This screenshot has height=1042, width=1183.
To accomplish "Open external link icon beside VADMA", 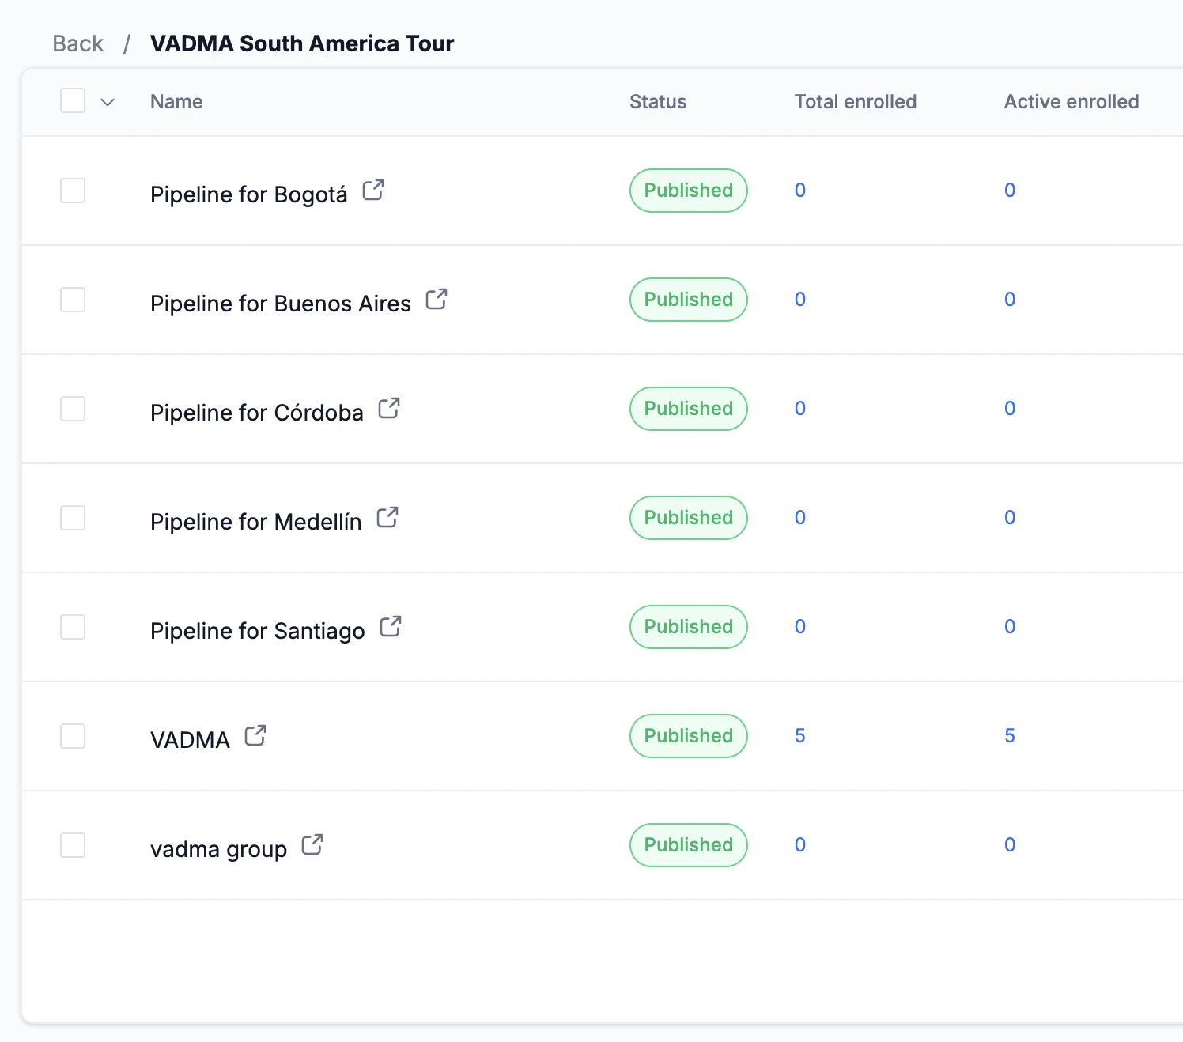I will coord(255,736).
